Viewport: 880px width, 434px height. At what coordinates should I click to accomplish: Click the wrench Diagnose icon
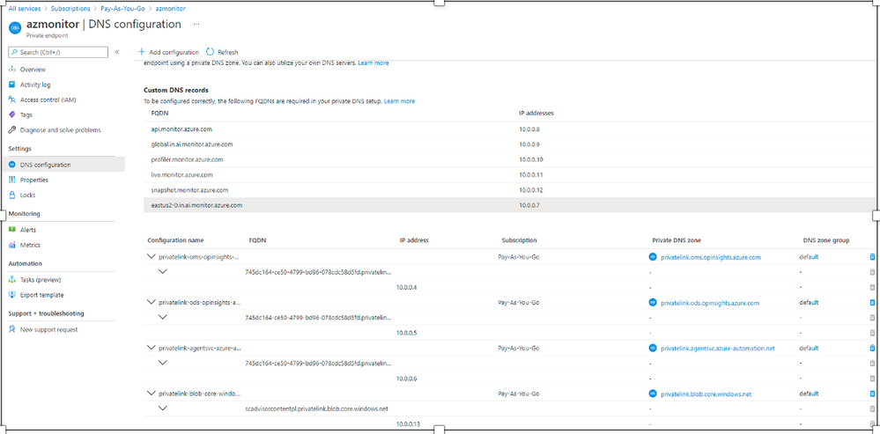pyautogui.click(x=11, y=130)
